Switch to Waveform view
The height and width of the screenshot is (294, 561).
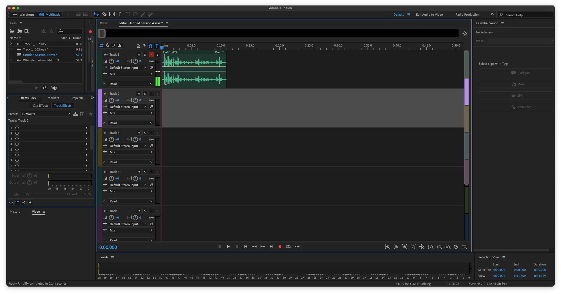pyautogui.click(x=23, y=15)
